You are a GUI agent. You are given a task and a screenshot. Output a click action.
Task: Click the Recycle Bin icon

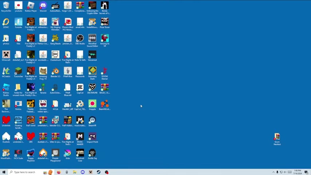(x=6, y=6)
